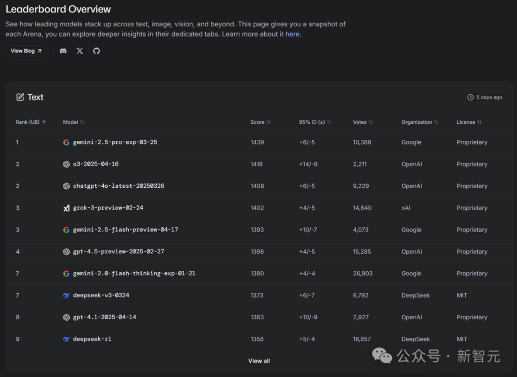Select the gpt-4.5-preview-2025-02-27 model row
The height and width of the screenshot is (377, 517).
point(118,252)
